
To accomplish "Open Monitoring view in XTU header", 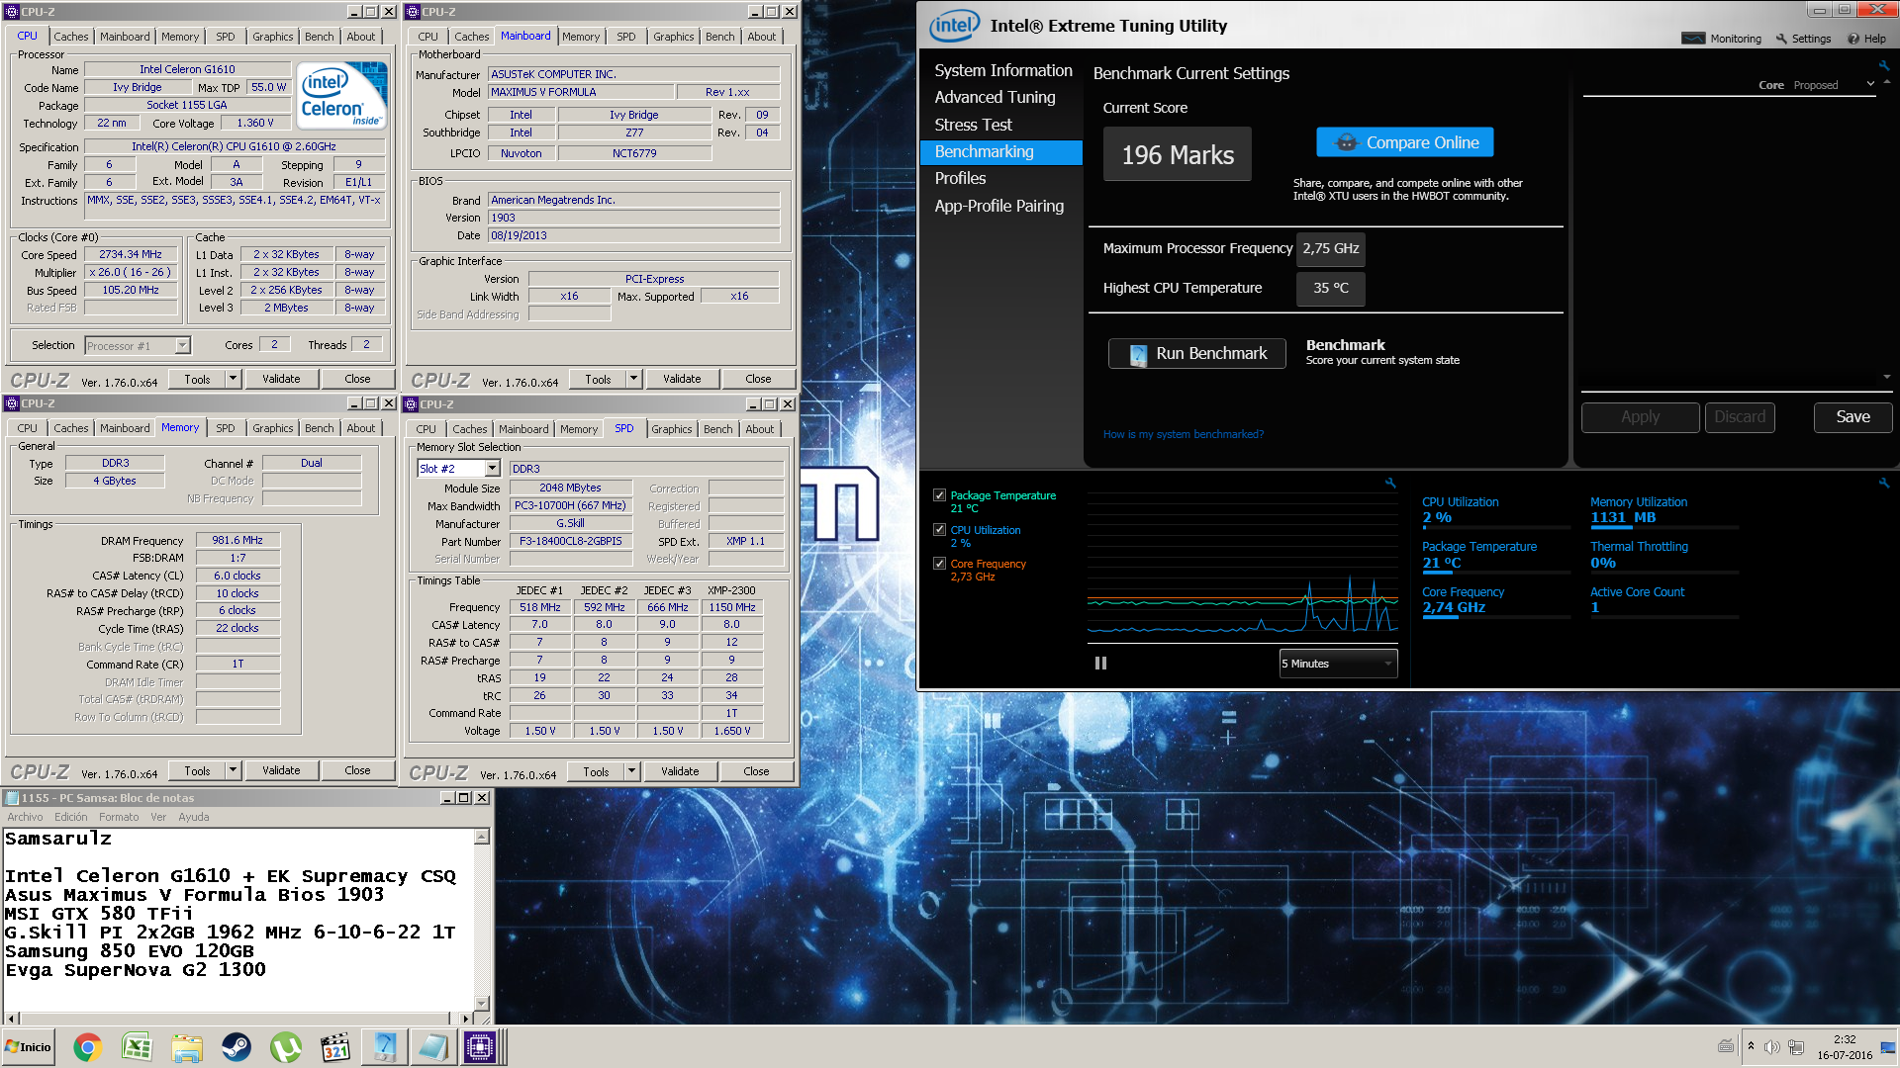I will click(1722, 39).
